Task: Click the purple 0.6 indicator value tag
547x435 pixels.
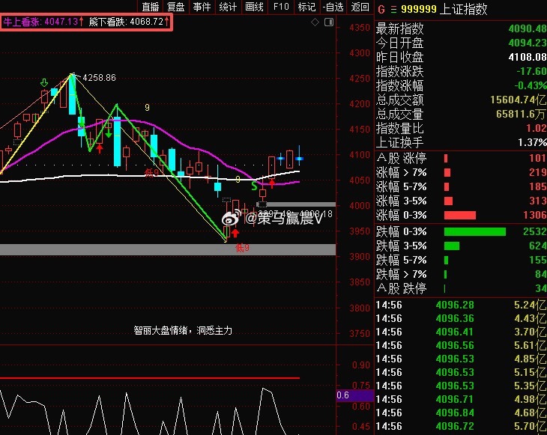Action: [354, 395]
